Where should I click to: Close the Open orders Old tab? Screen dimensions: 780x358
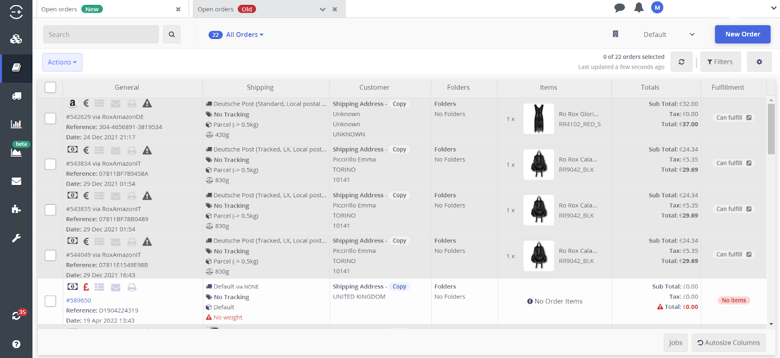335,9
